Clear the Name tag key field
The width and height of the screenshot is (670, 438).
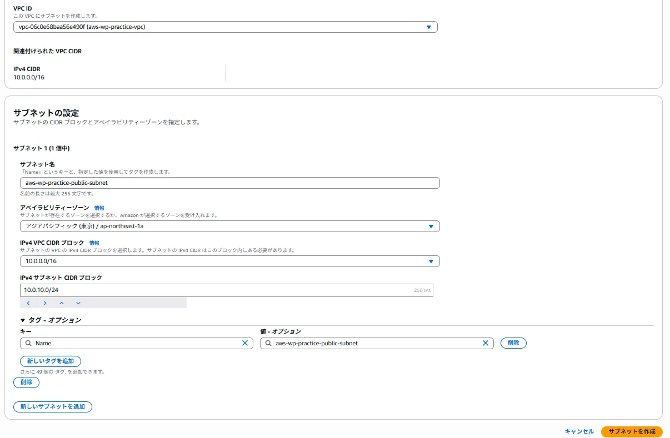coord(244,343)
